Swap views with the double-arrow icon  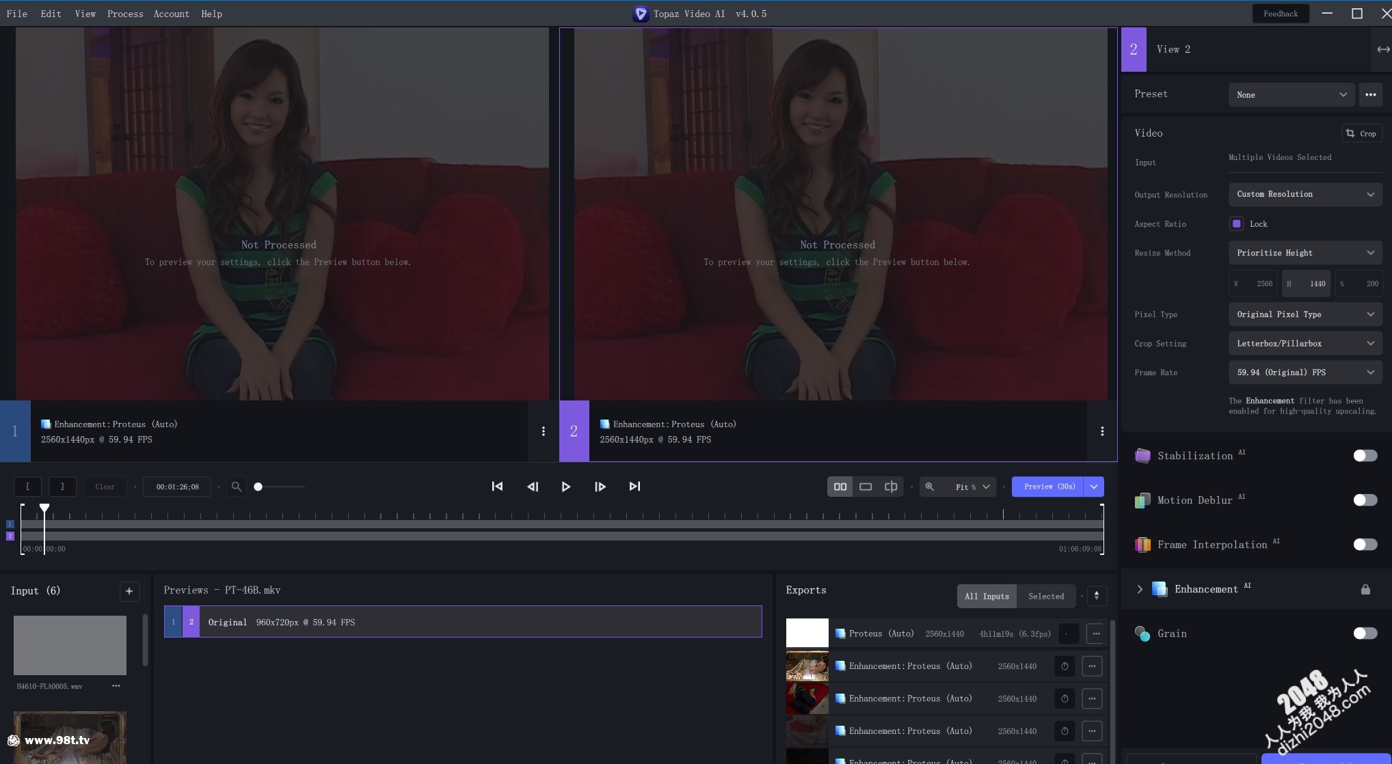(x=1383, y=49)
